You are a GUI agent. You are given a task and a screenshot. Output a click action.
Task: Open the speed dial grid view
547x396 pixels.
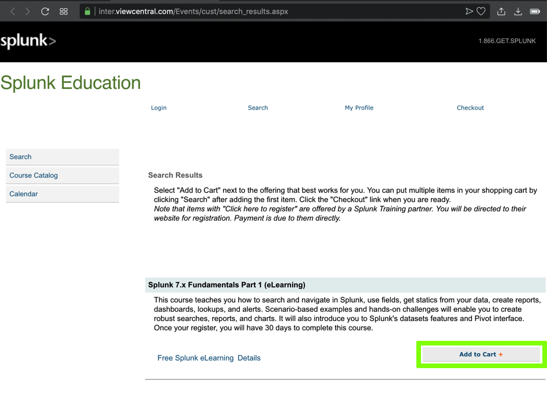click(64, 12)
